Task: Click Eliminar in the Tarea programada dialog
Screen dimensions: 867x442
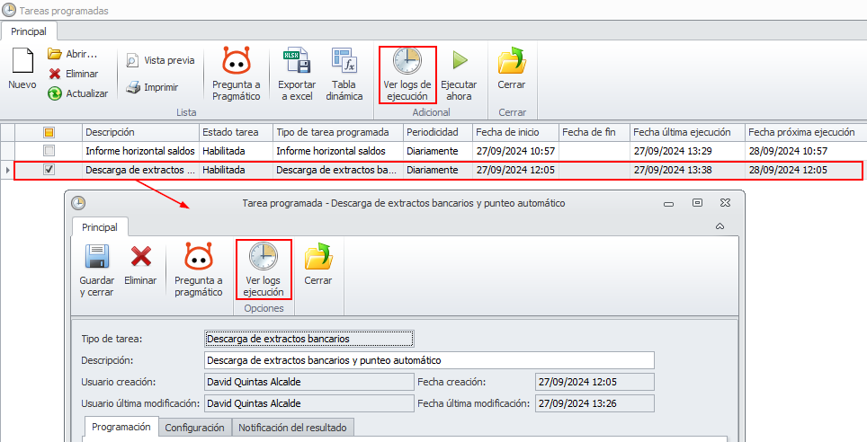Action: click(140, 265)
